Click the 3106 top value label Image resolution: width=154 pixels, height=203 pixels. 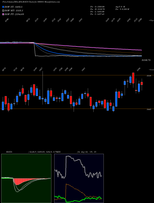click(7, 20)
